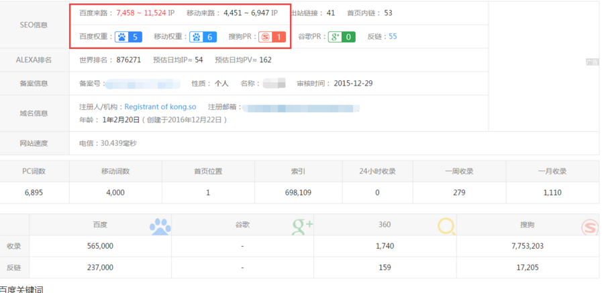Viewport: 604px width, 293px height.
Task: Click the 24小时收录 value 0
Action: tap(377, 193)
